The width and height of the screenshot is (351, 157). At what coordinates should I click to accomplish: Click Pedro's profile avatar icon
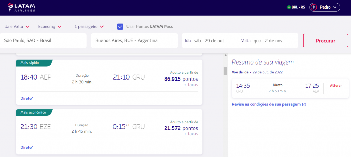[x=314, y=7]
